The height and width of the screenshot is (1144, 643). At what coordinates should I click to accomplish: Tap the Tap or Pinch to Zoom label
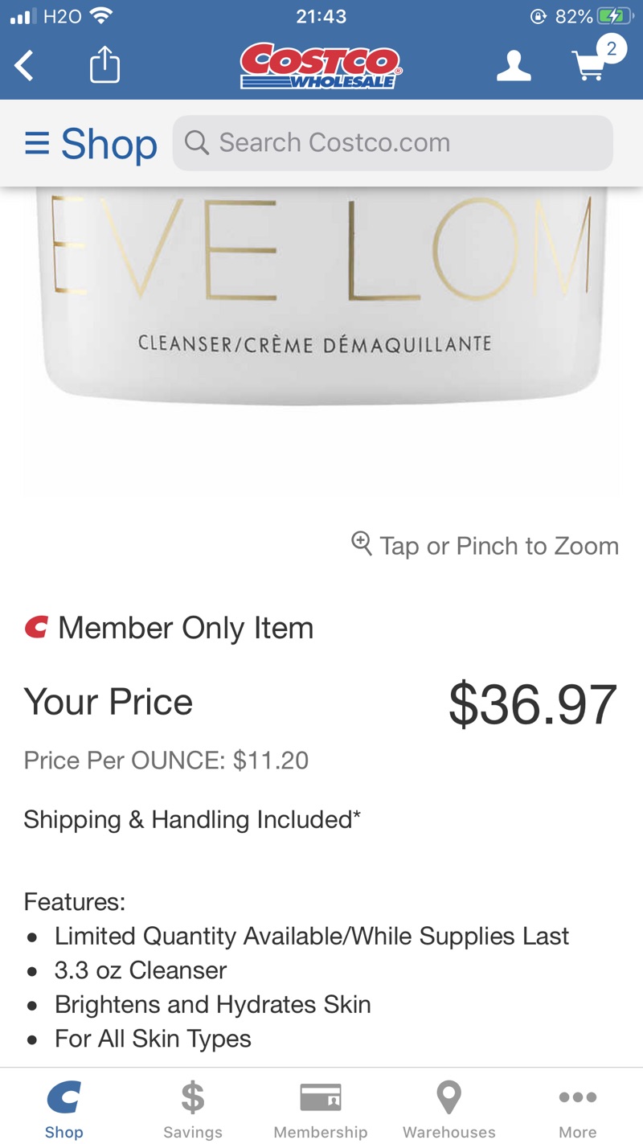[499, 546]
